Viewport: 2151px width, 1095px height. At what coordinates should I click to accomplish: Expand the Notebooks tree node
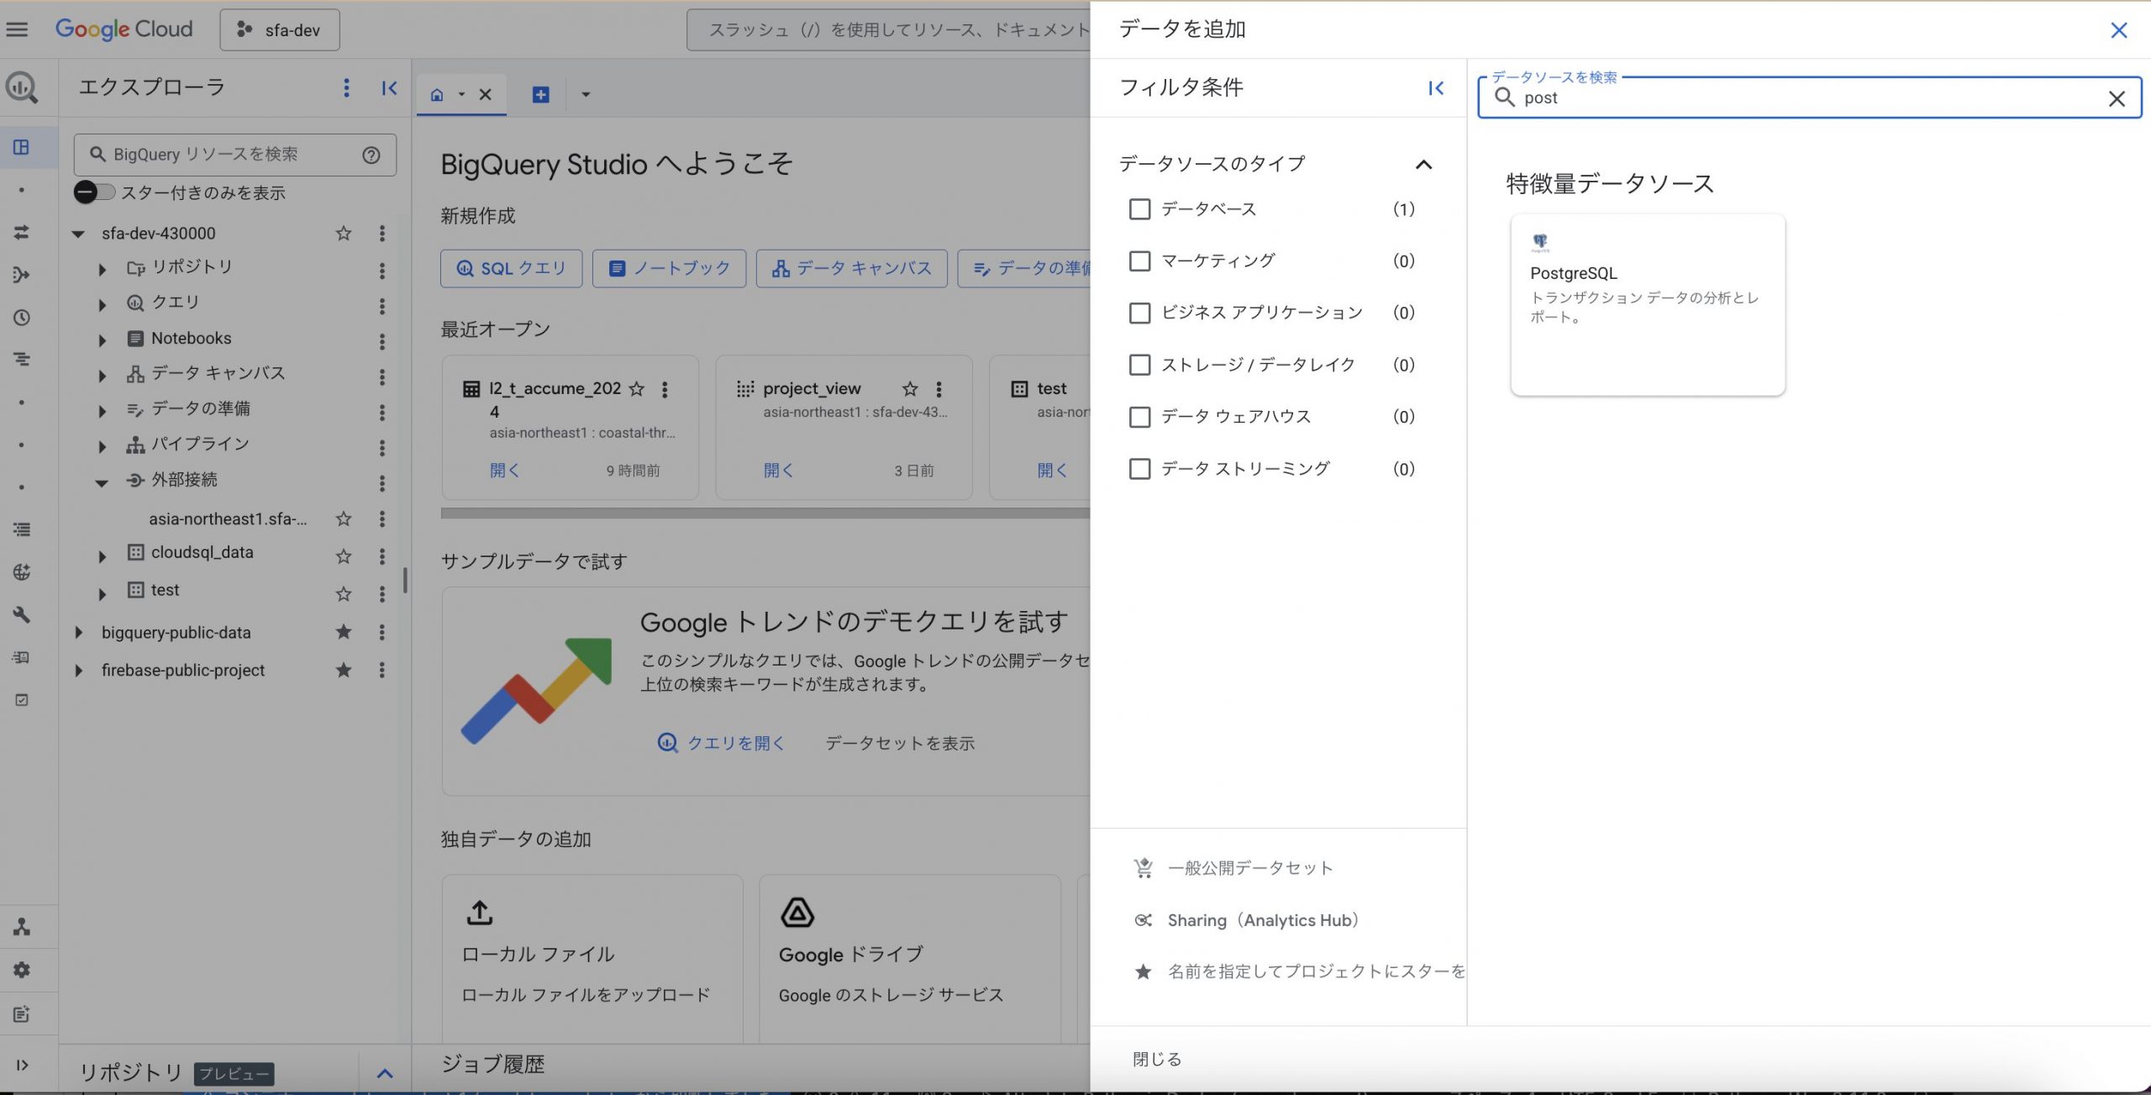pos(102,340)
